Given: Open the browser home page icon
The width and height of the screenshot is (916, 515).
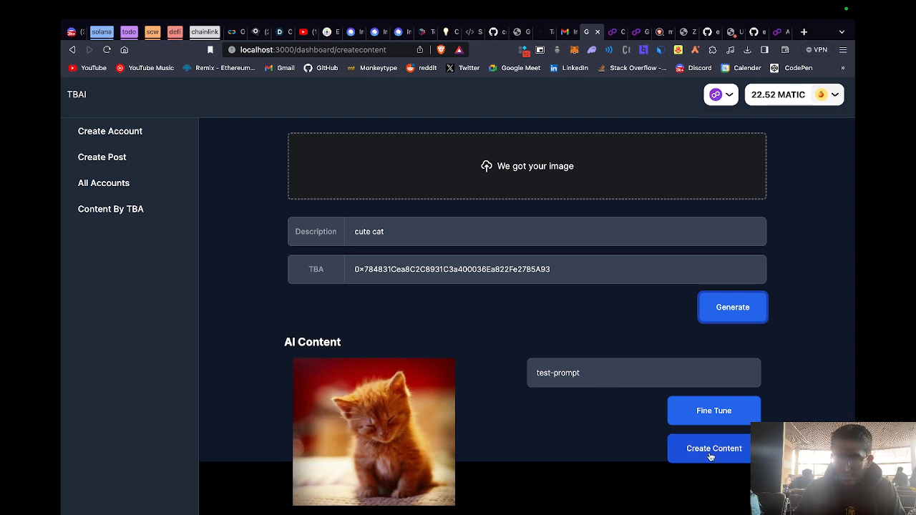Looking at the screenshot, I should tap(125, 49).
